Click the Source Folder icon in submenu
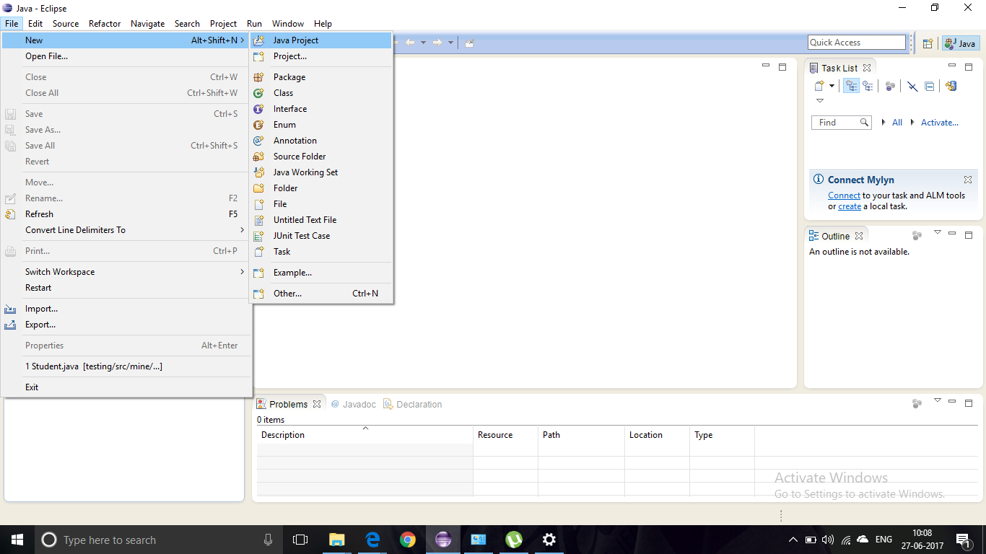Viewport: 986px width, 554px height. pyautogui.click(x=258, y=157)
